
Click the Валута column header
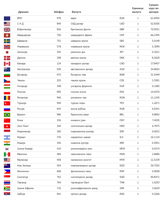76,12
